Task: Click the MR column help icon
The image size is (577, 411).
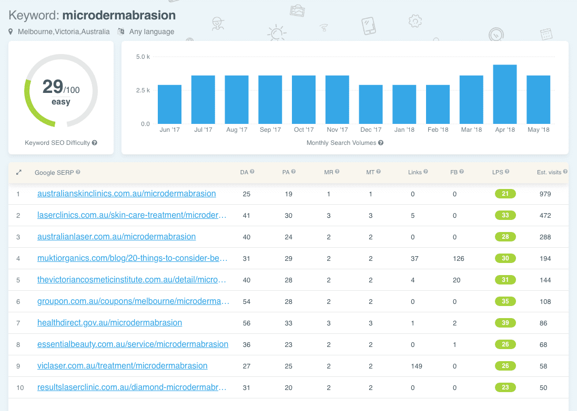Action: point(337,172)
